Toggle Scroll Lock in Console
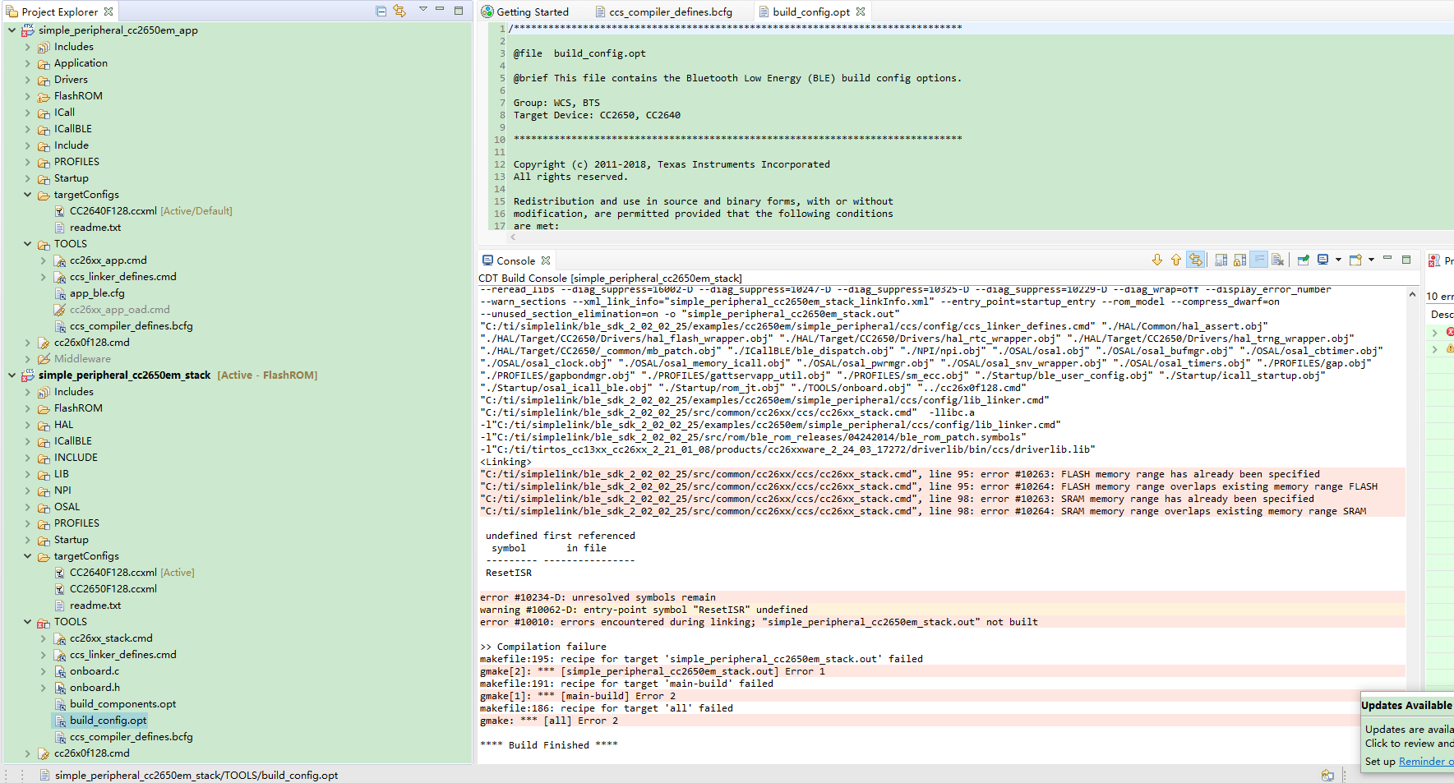The image size is (1454, 783). point(1240,260)
